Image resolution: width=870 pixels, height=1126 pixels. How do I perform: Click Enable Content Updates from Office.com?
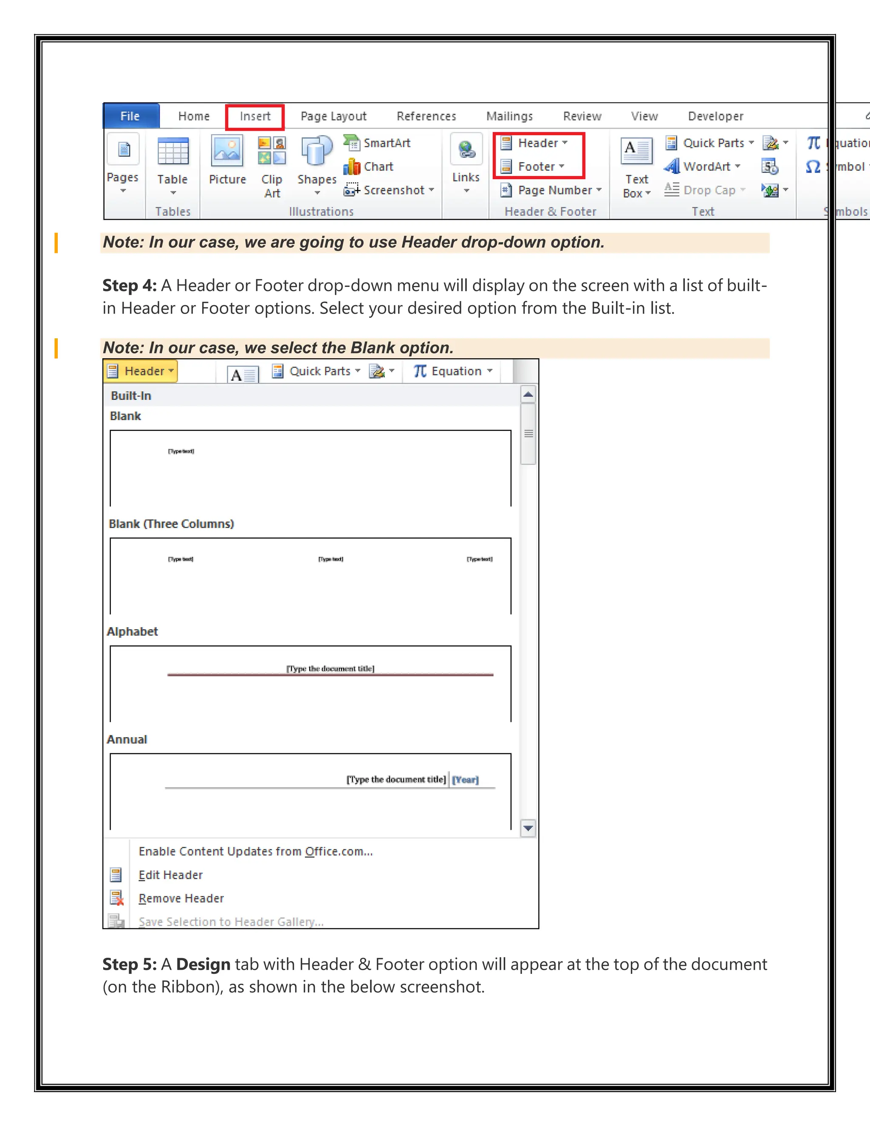pos(256,852)
